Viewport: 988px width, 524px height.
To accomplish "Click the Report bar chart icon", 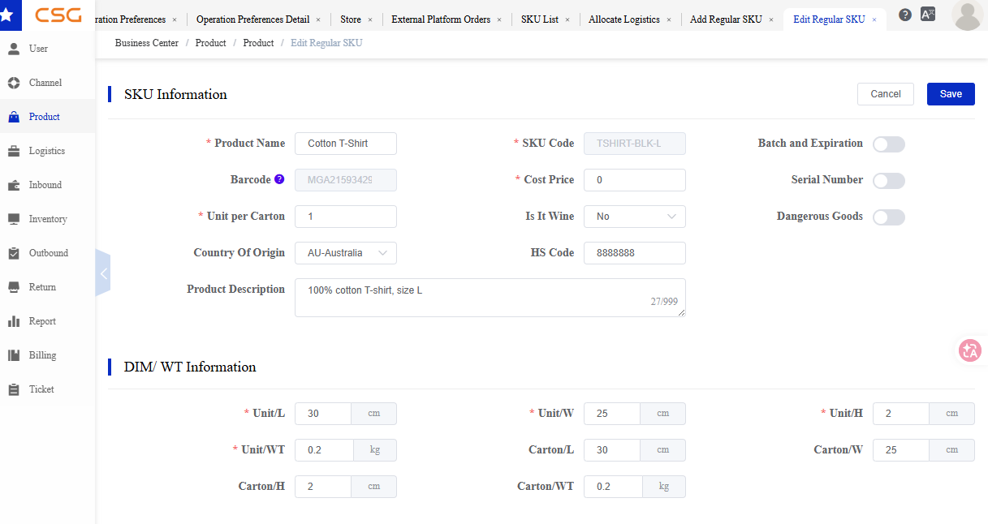I will 14,321.
